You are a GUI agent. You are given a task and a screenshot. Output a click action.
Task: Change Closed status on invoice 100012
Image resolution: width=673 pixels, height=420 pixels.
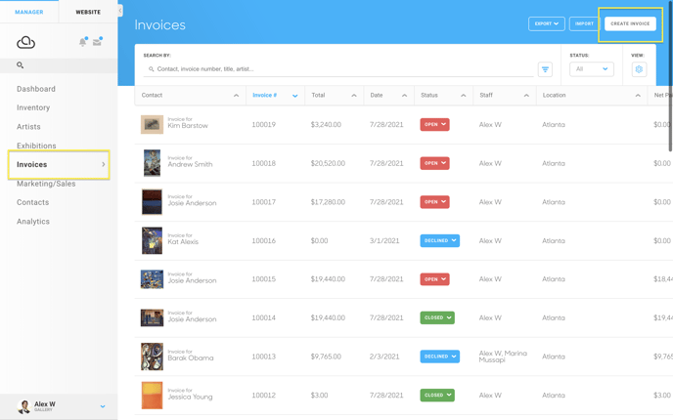[x=437, y=395]
